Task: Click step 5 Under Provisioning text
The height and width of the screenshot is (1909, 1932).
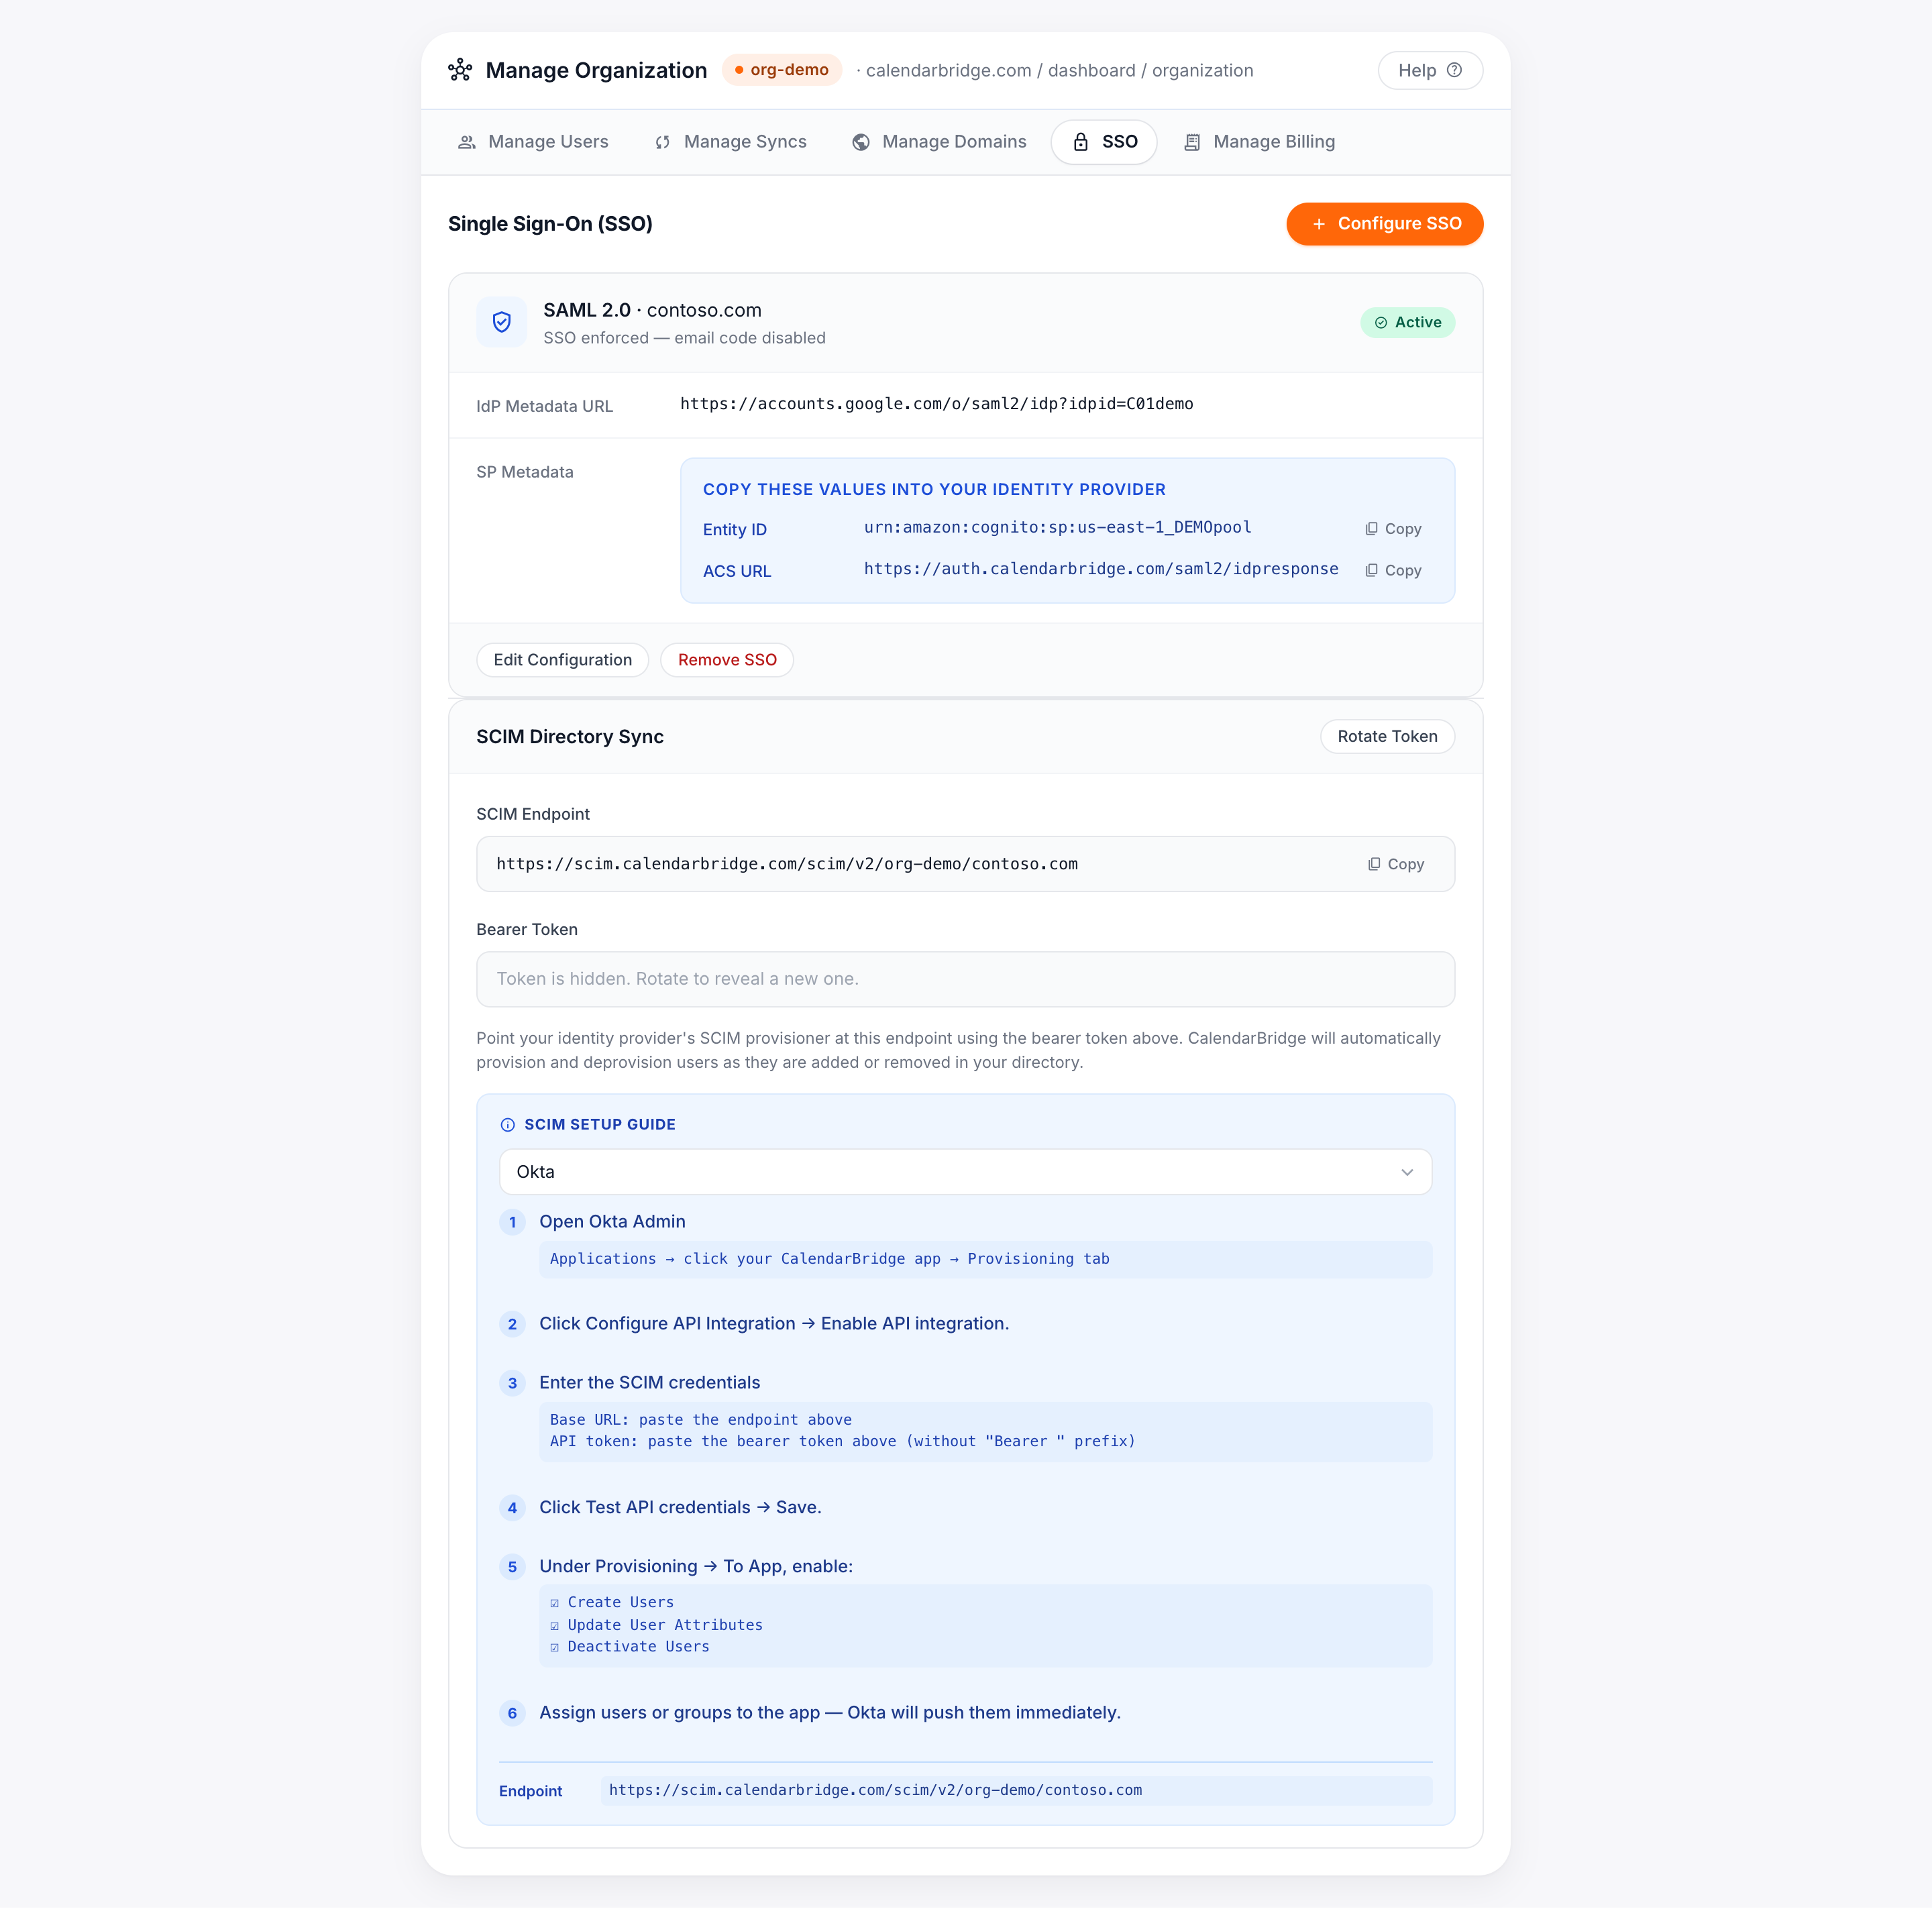Action: click(696, 1567)
